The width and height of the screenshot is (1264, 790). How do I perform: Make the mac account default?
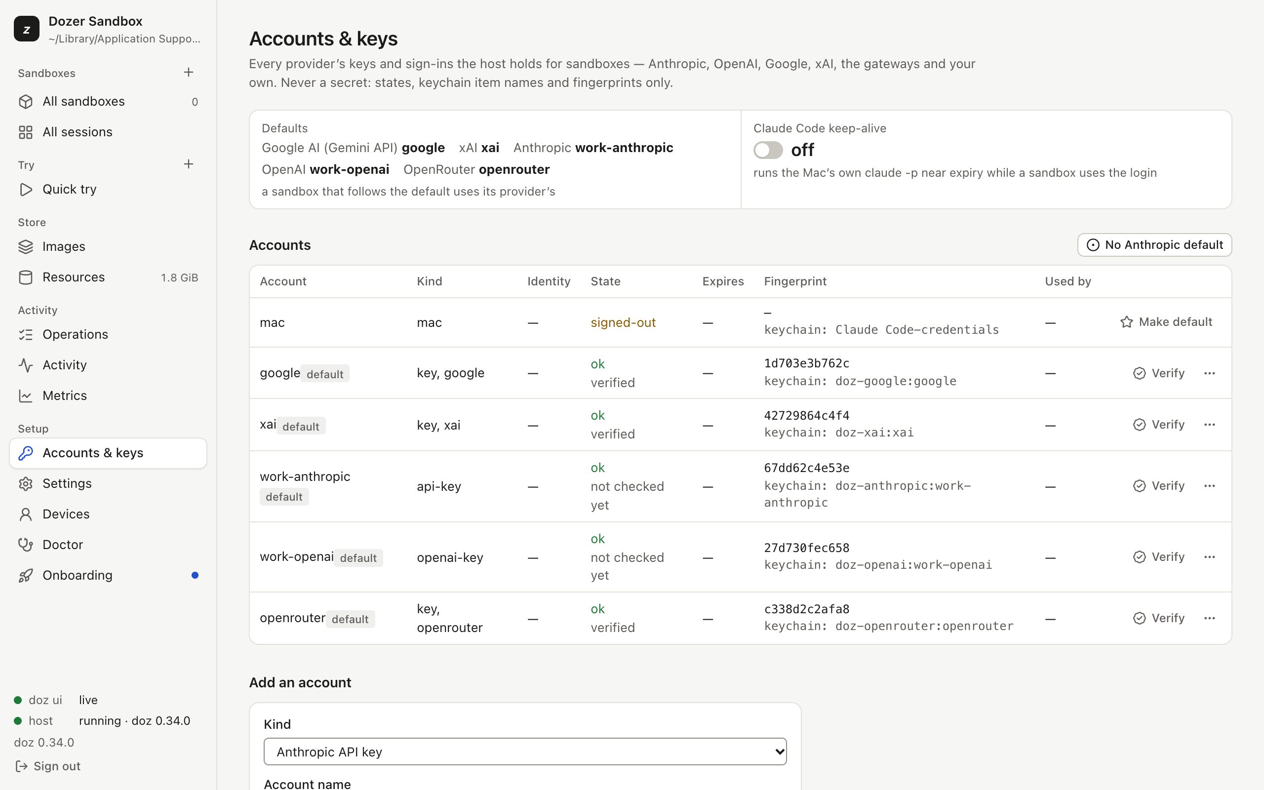1166,322
